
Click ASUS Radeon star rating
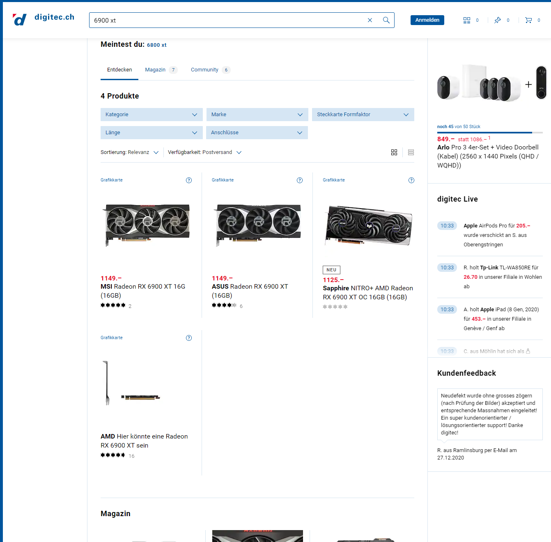click(x=224, y=305)
